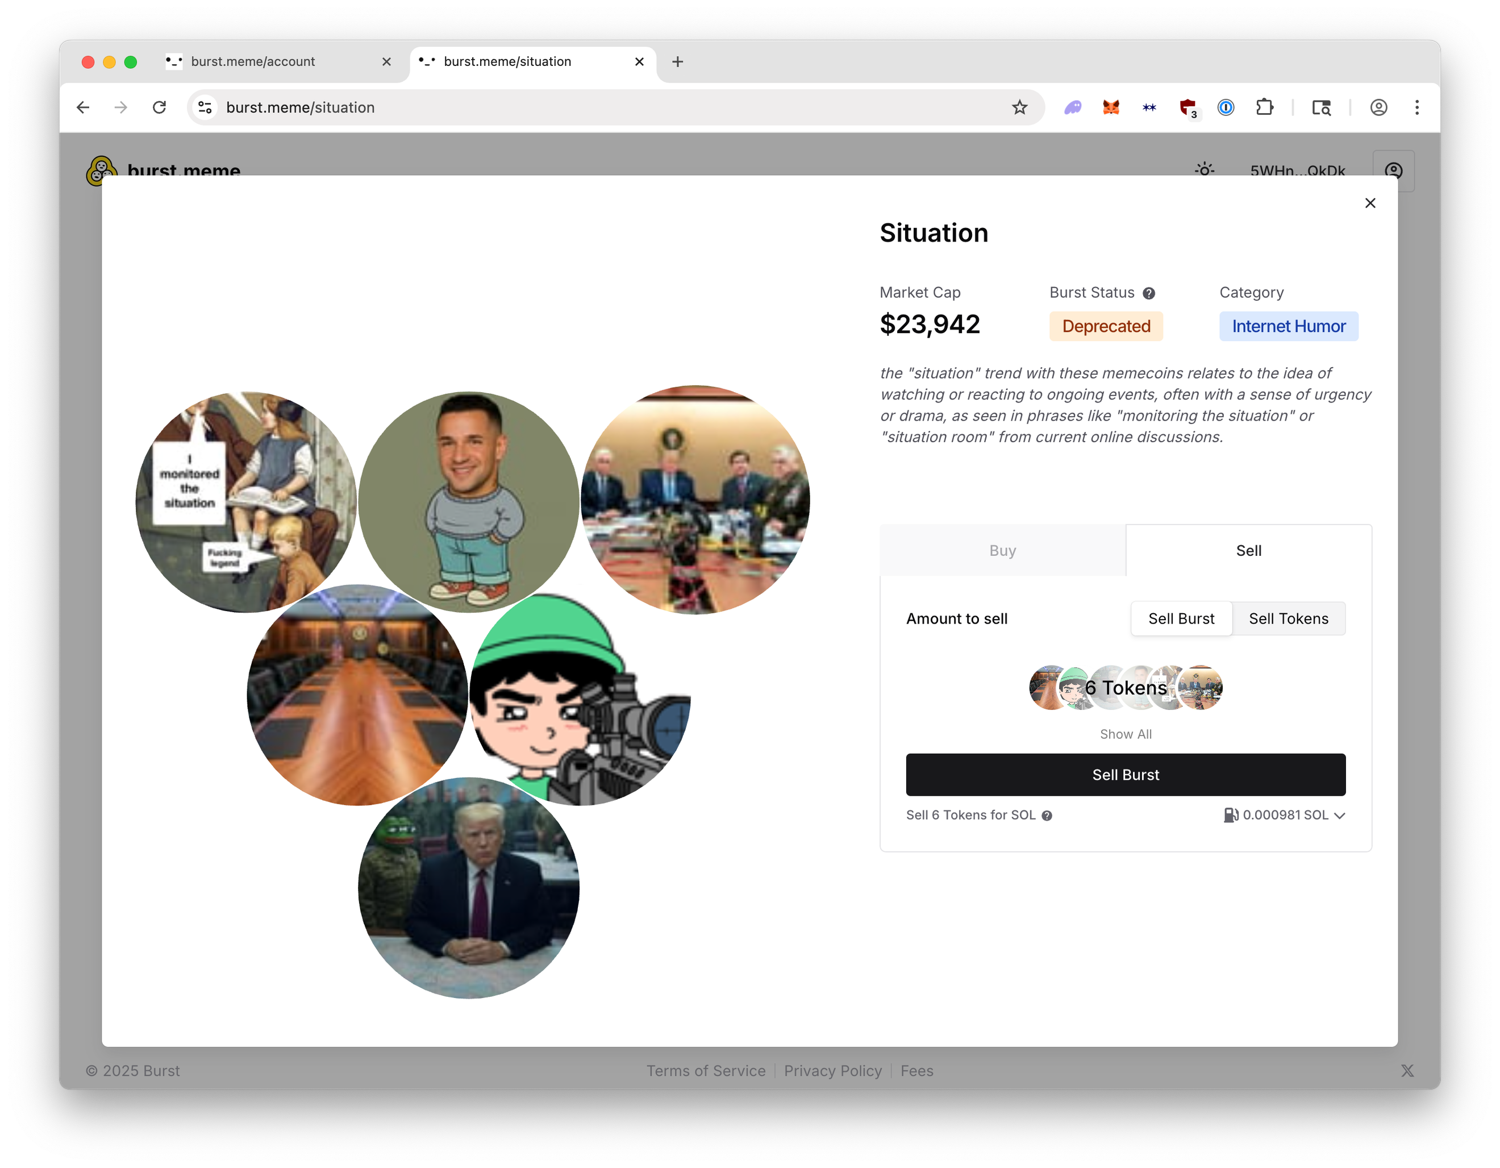The width and height of the screenshot is (1500, 1168).
Task: Click the site information icon in address bar
Action: point(205,107)
